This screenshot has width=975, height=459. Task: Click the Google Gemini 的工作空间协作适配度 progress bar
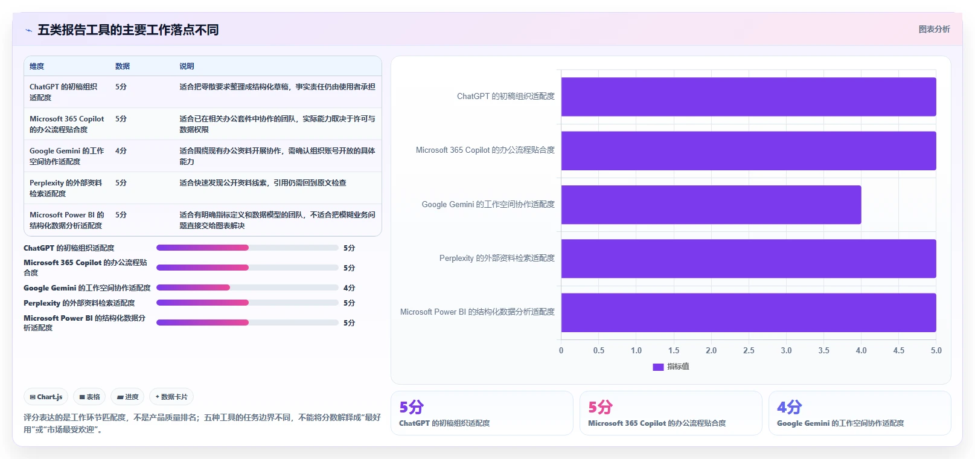click(248, 287)
